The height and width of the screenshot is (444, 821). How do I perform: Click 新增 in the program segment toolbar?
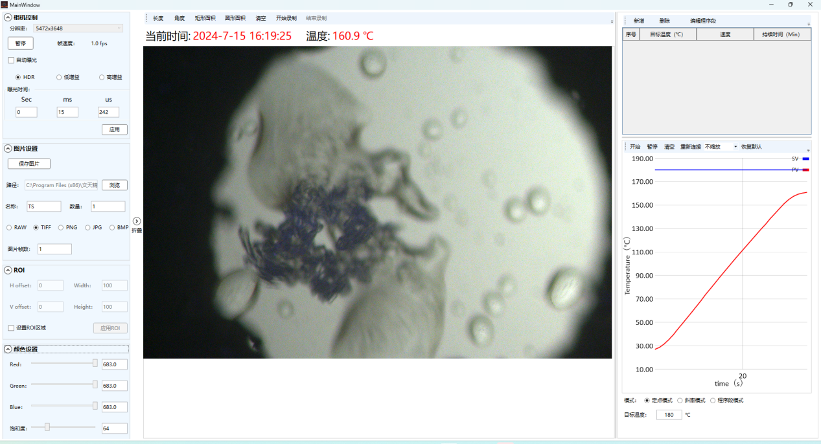tap(638, 21)
